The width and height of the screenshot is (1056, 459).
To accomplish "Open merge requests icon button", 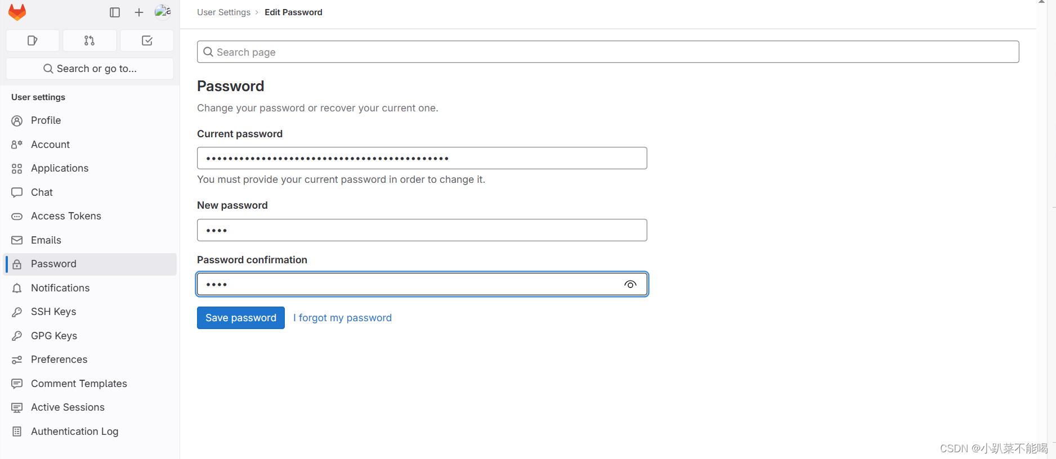I will coord(90,40).
